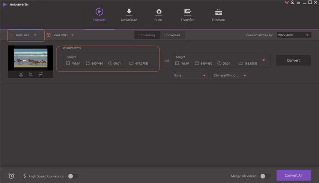
Task: Switch to the Converted tab
Action: [172, 35]
